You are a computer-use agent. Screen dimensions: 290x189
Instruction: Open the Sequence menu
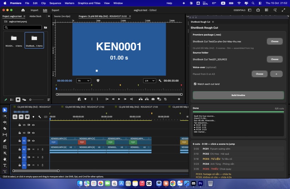point(55,3)
